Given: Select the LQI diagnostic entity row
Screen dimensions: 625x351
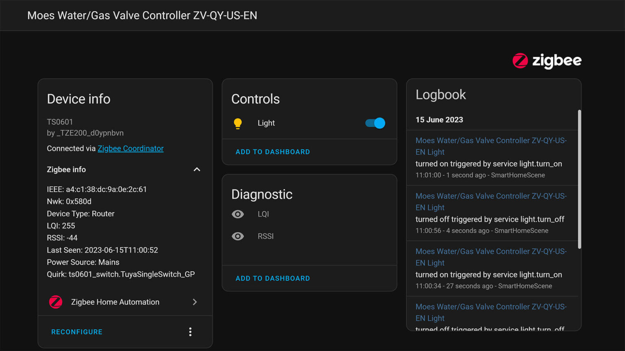Looking at the screenshot, I should tap(263, 214).
